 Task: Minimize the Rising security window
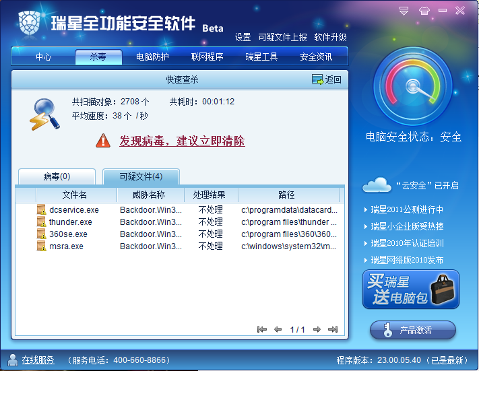443,11
